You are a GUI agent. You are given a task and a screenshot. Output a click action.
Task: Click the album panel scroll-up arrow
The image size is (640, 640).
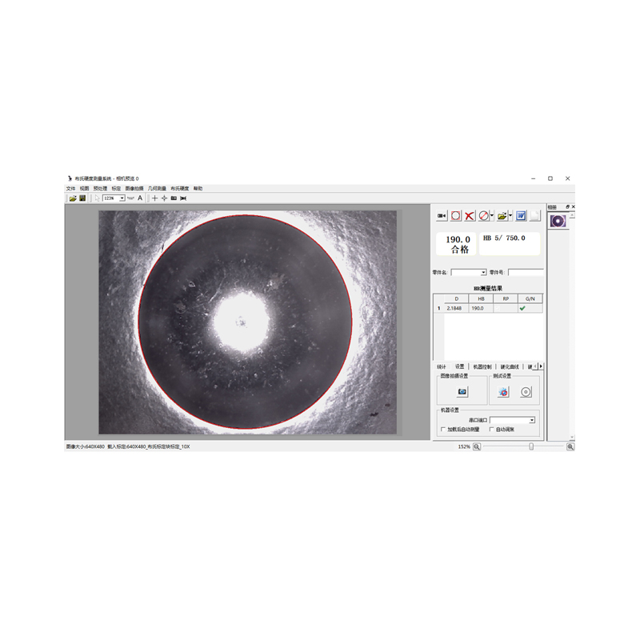(x=573, y=215)
